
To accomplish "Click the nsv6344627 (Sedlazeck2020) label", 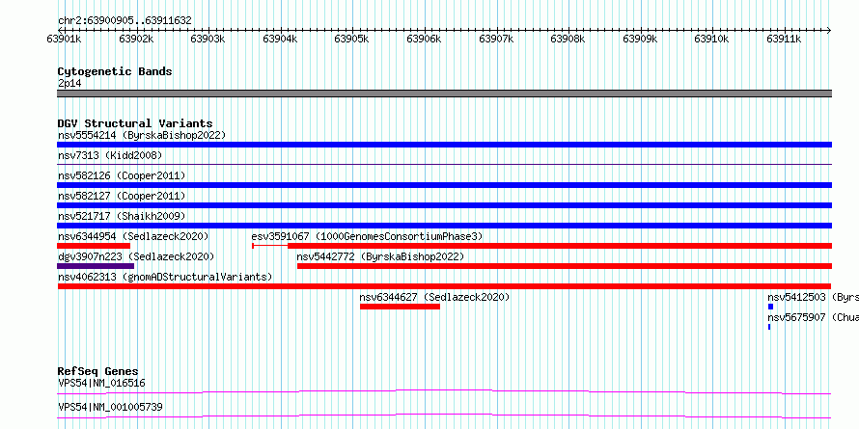I will coord(434,297).
